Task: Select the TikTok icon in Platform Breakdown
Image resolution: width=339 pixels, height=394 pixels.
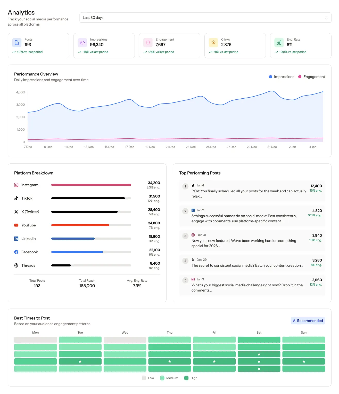Action: click(16, 198)
